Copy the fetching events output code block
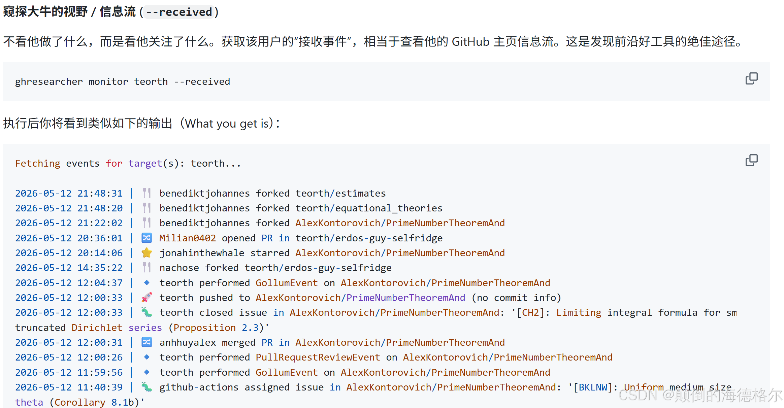The image size is (784, 408). coord(751,161)
